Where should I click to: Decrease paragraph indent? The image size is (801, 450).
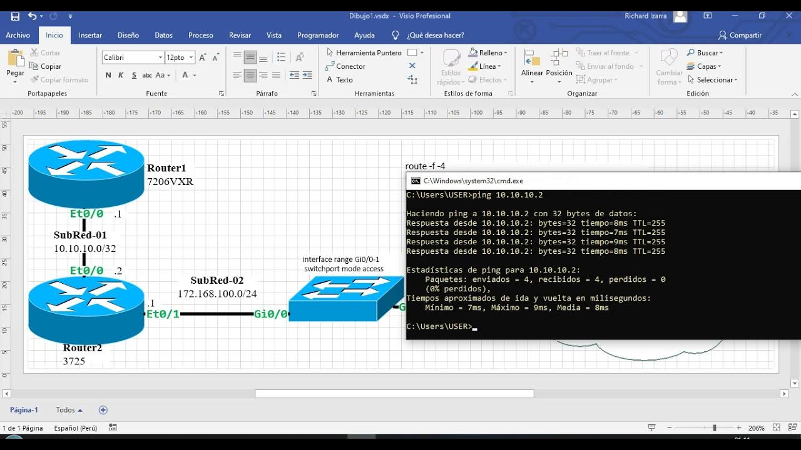(294, 75)
